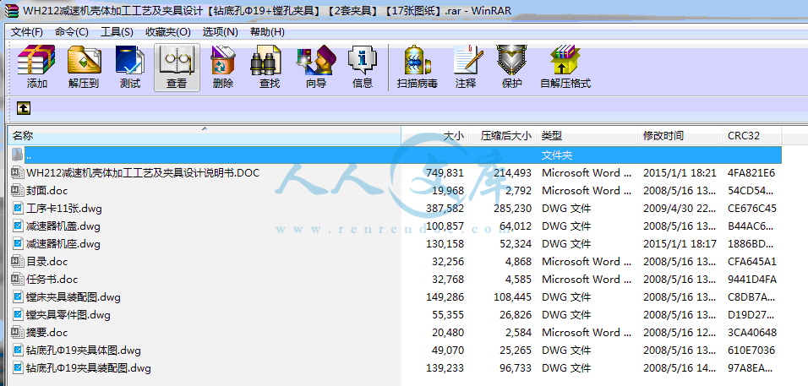Click CRC value 9441D4FA

click(752, 280)
